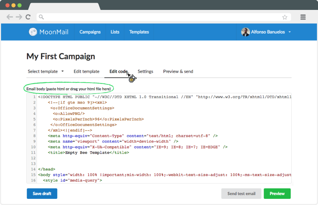Click the MoonMail moon logo icon
The width and height of the screenshot is (318, 205).
33,32
